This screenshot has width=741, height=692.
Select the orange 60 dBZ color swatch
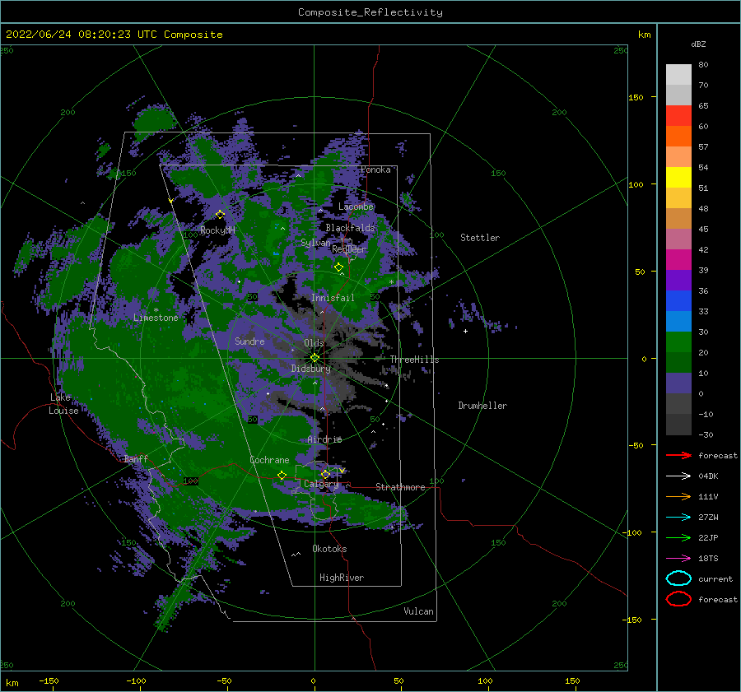pyautogui.click(x=678, y=137)
